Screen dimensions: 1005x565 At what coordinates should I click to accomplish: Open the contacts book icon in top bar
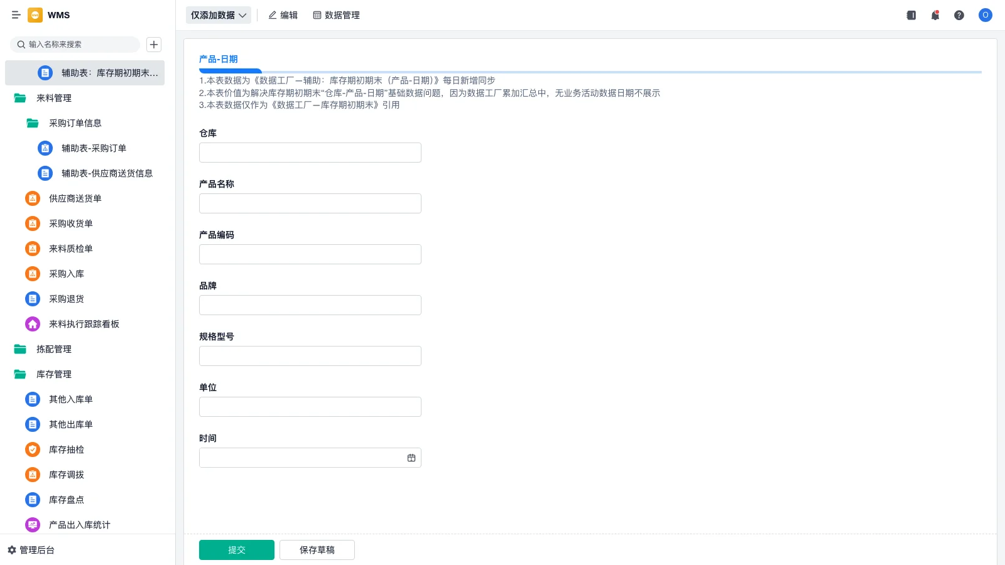pos(911,15)
